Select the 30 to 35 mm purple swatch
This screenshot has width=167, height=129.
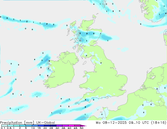(59, 126)
